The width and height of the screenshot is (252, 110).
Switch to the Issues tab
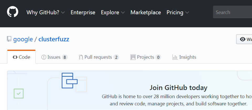[x=55, y=57]
